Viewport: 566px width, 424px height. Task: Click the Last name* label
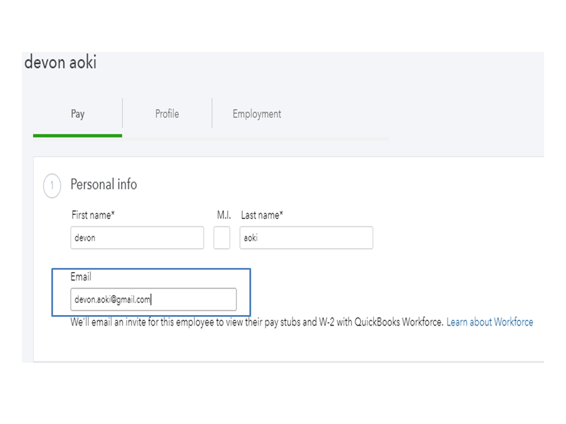[262, 215]
